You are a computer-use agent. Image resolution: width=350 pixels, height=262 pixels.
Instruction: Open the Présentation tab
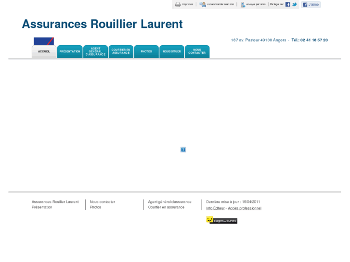tap(70, 52)
